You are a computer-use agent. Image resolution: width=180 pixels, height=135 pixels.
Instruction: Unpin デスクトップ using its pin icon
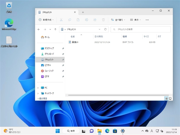pyautogui.click(x=63, y=48)
